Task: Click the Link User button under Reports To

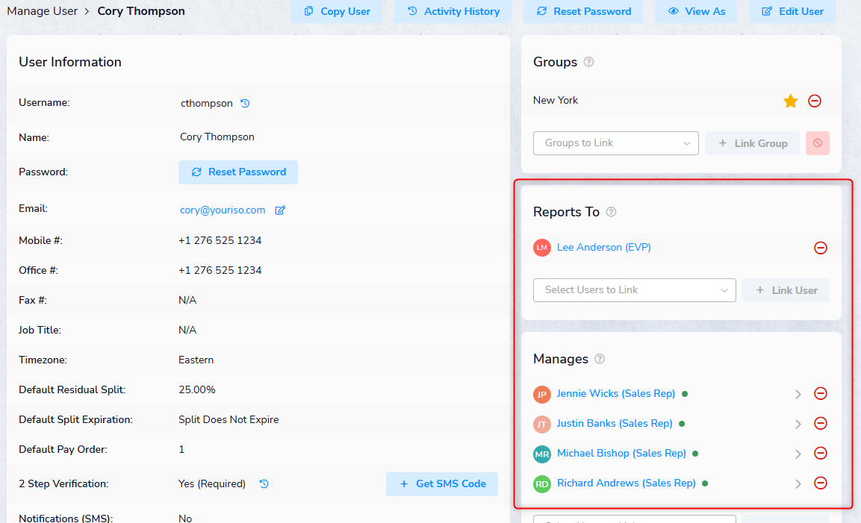Action: (x=786, y=290)
